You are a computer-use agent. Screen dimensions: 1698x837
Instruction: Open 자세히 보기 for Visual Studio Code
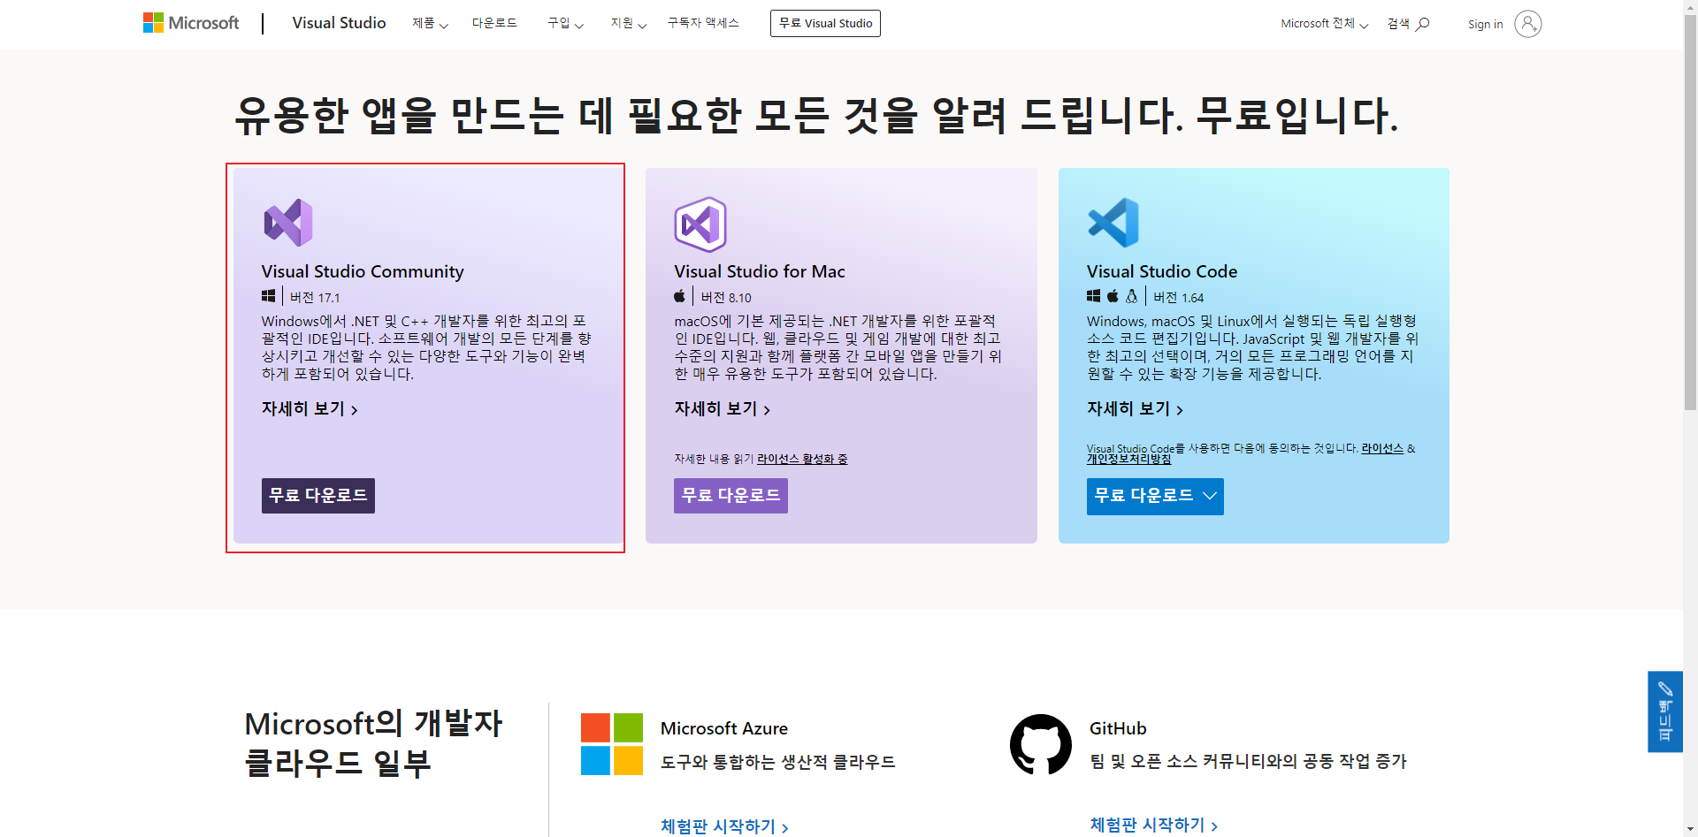[1135, 408]
